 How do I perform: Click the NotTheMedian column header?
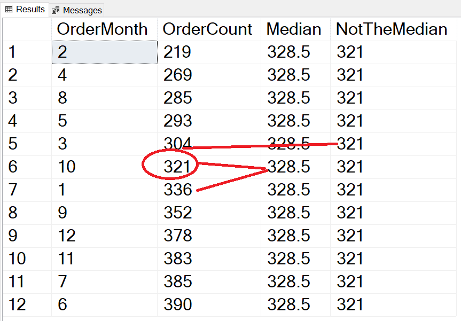(x=391, y=29)
